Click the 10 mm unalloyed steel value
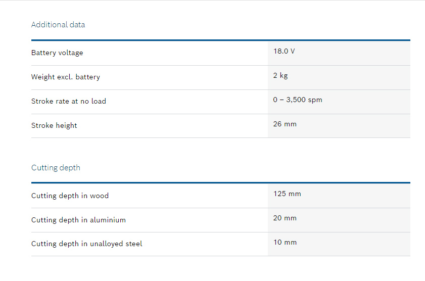Image resolution: width=425 pixels, height=281 pixels. (285, 243)
